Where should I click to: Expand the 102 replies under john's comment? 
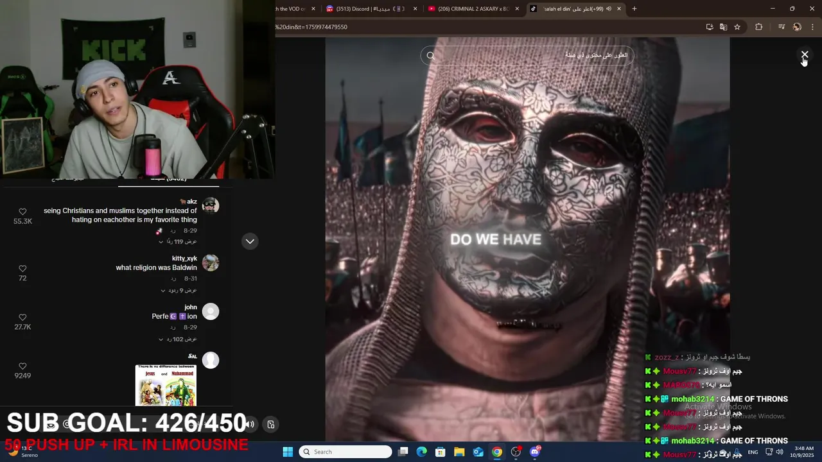(178, 339)
